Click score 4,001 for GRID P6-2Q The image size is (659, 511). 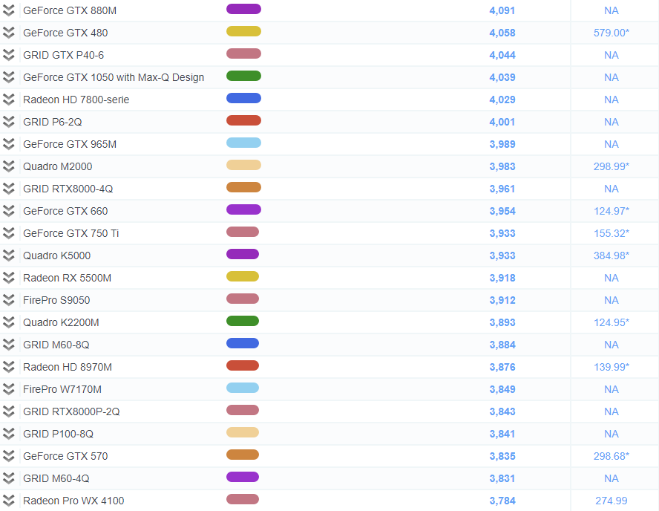(x=502, y=122)
